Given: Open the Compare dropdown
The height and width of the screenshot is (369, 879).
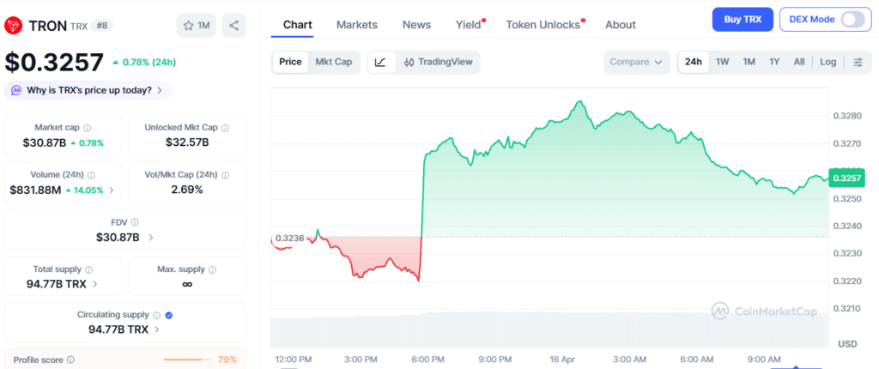Looking at the screenshot, I should pos(637,62).
